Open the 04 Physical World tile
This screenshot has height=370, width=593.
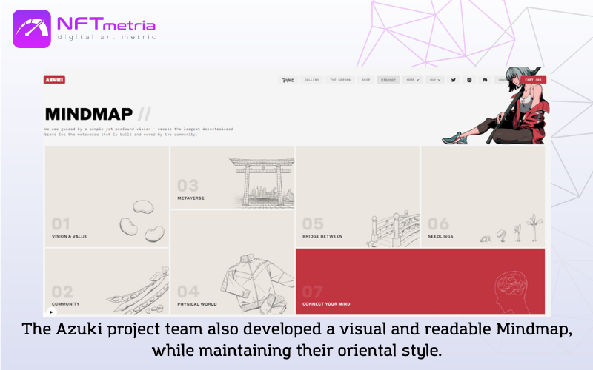pyautogui.click(x=232, y=263)
